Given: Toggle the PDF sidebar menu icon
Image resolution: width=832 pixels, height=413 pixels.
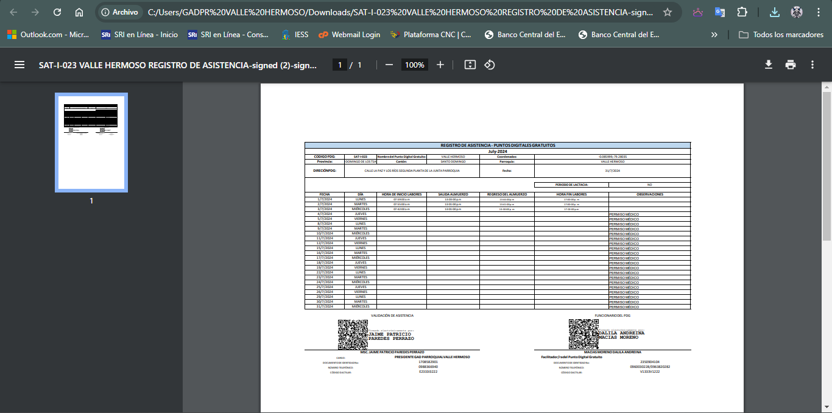Looking at the screenshot, I should click(x=19, y=65).
